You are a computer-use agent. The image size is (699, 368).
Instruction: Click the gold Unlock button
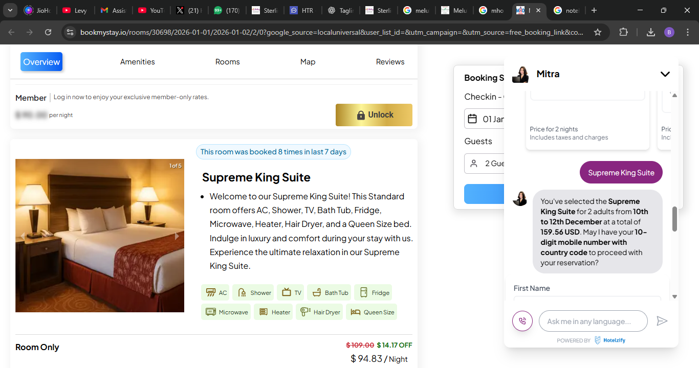[374, 115]
